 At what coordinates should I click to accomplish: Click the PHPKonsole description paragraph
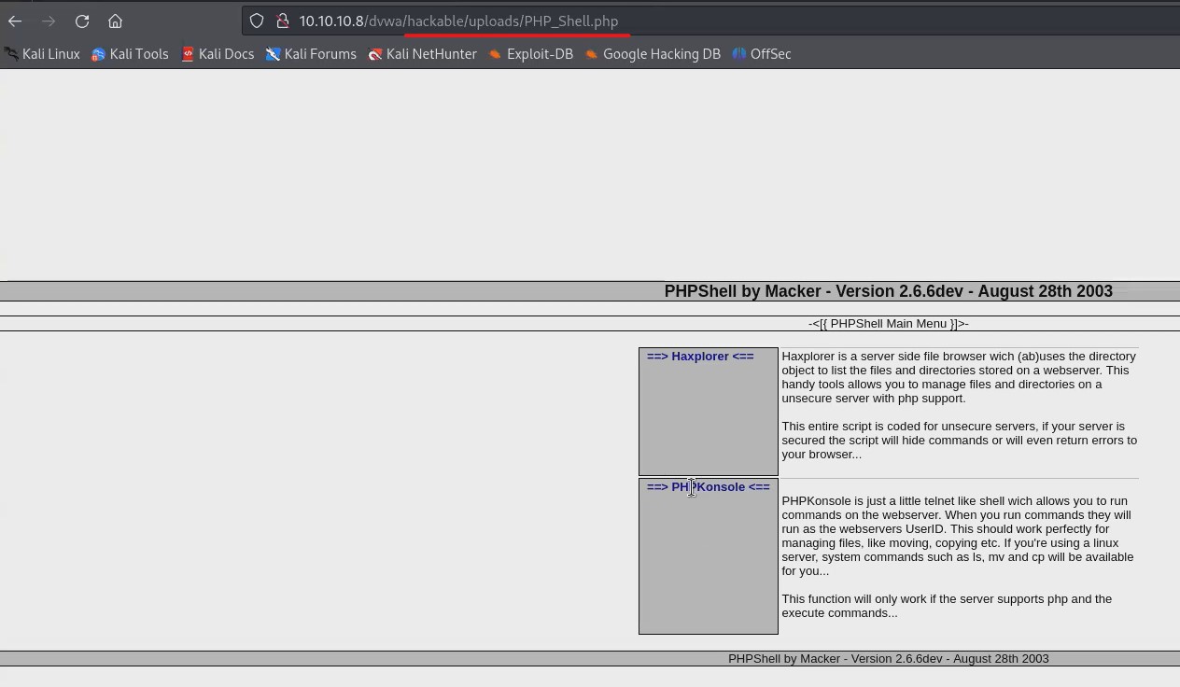958,557
